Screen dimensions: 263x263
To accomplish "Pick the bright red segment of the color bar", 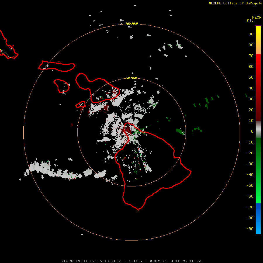I will tap(258, 62).
